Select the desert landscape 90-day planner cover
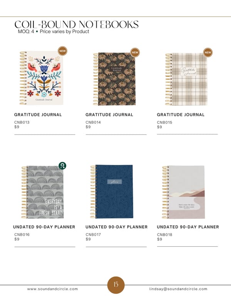 pos(183,192)
